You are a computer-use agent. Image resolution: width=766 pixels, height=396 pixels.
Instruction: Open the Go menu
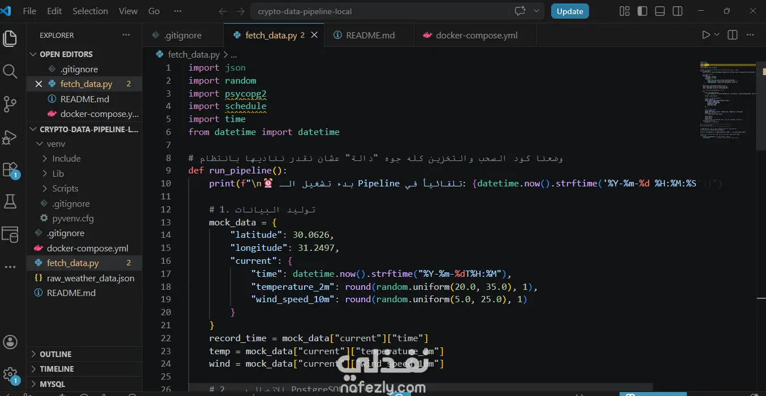point(154,11)
